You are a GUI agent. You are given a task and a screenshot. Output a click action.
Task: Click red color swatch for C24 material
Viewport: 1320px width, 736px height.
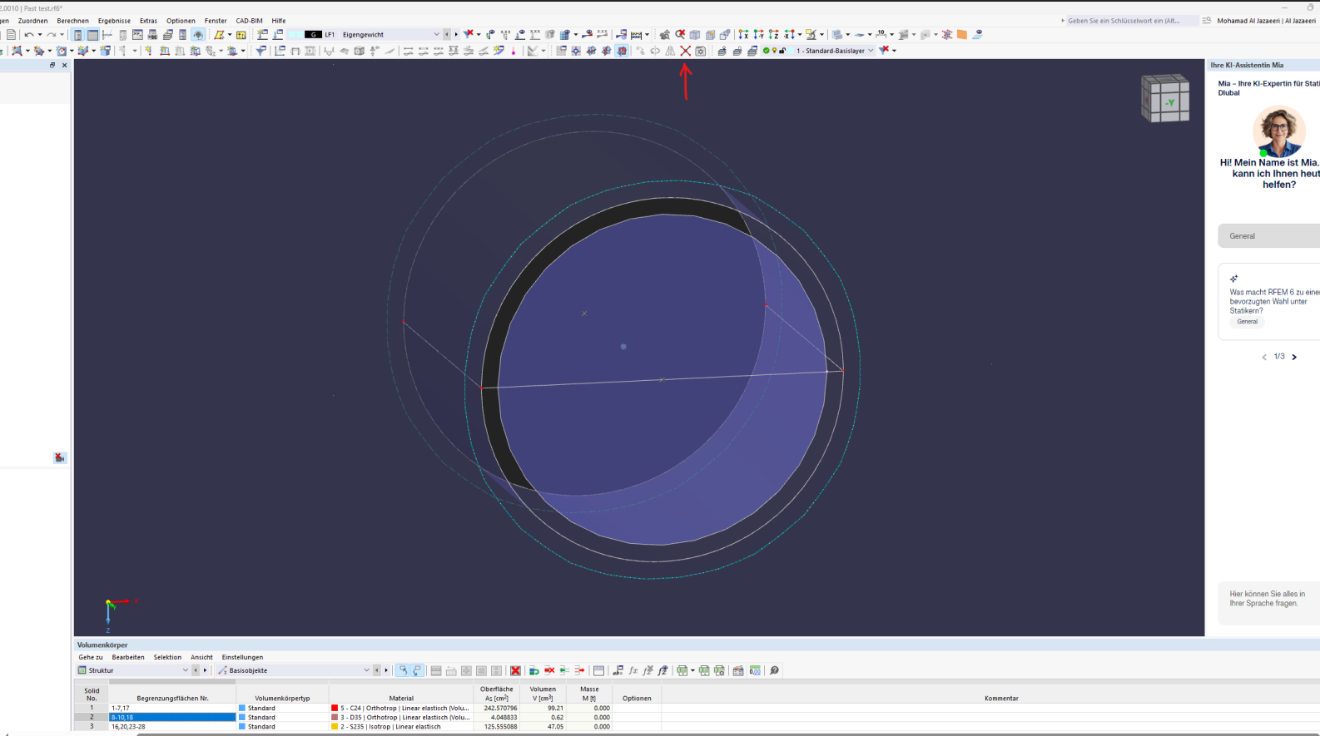pyautogui.click(x=335, y=709)
